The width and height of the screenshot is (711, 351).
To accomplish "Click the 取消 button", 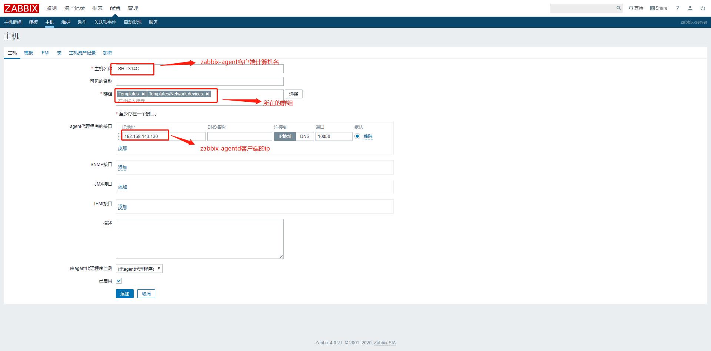I will tap(146, 294).
